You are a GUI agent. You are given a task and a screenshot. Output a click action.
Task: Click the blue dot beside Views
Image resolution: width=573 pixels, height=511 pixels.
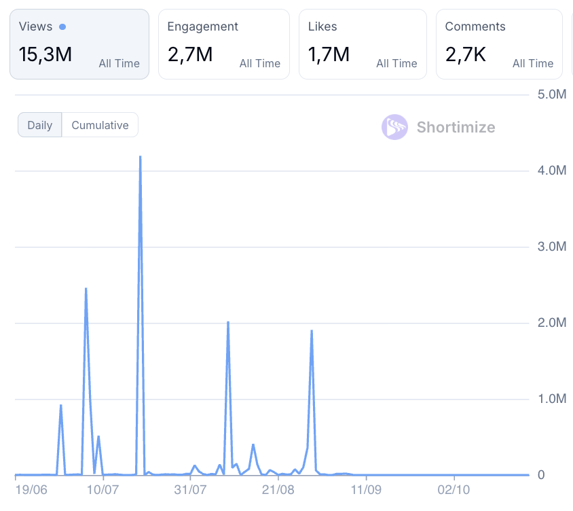62,27
